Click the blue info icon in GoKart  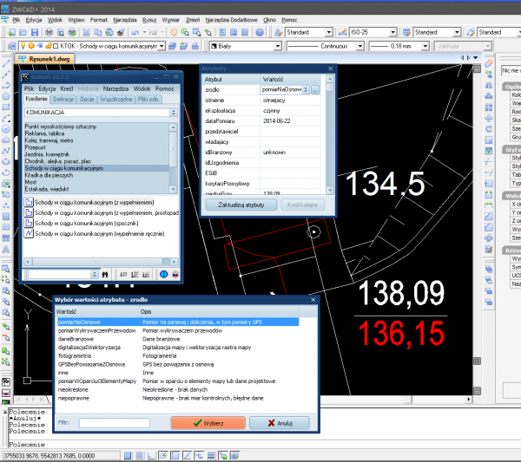tap(164, 274)
